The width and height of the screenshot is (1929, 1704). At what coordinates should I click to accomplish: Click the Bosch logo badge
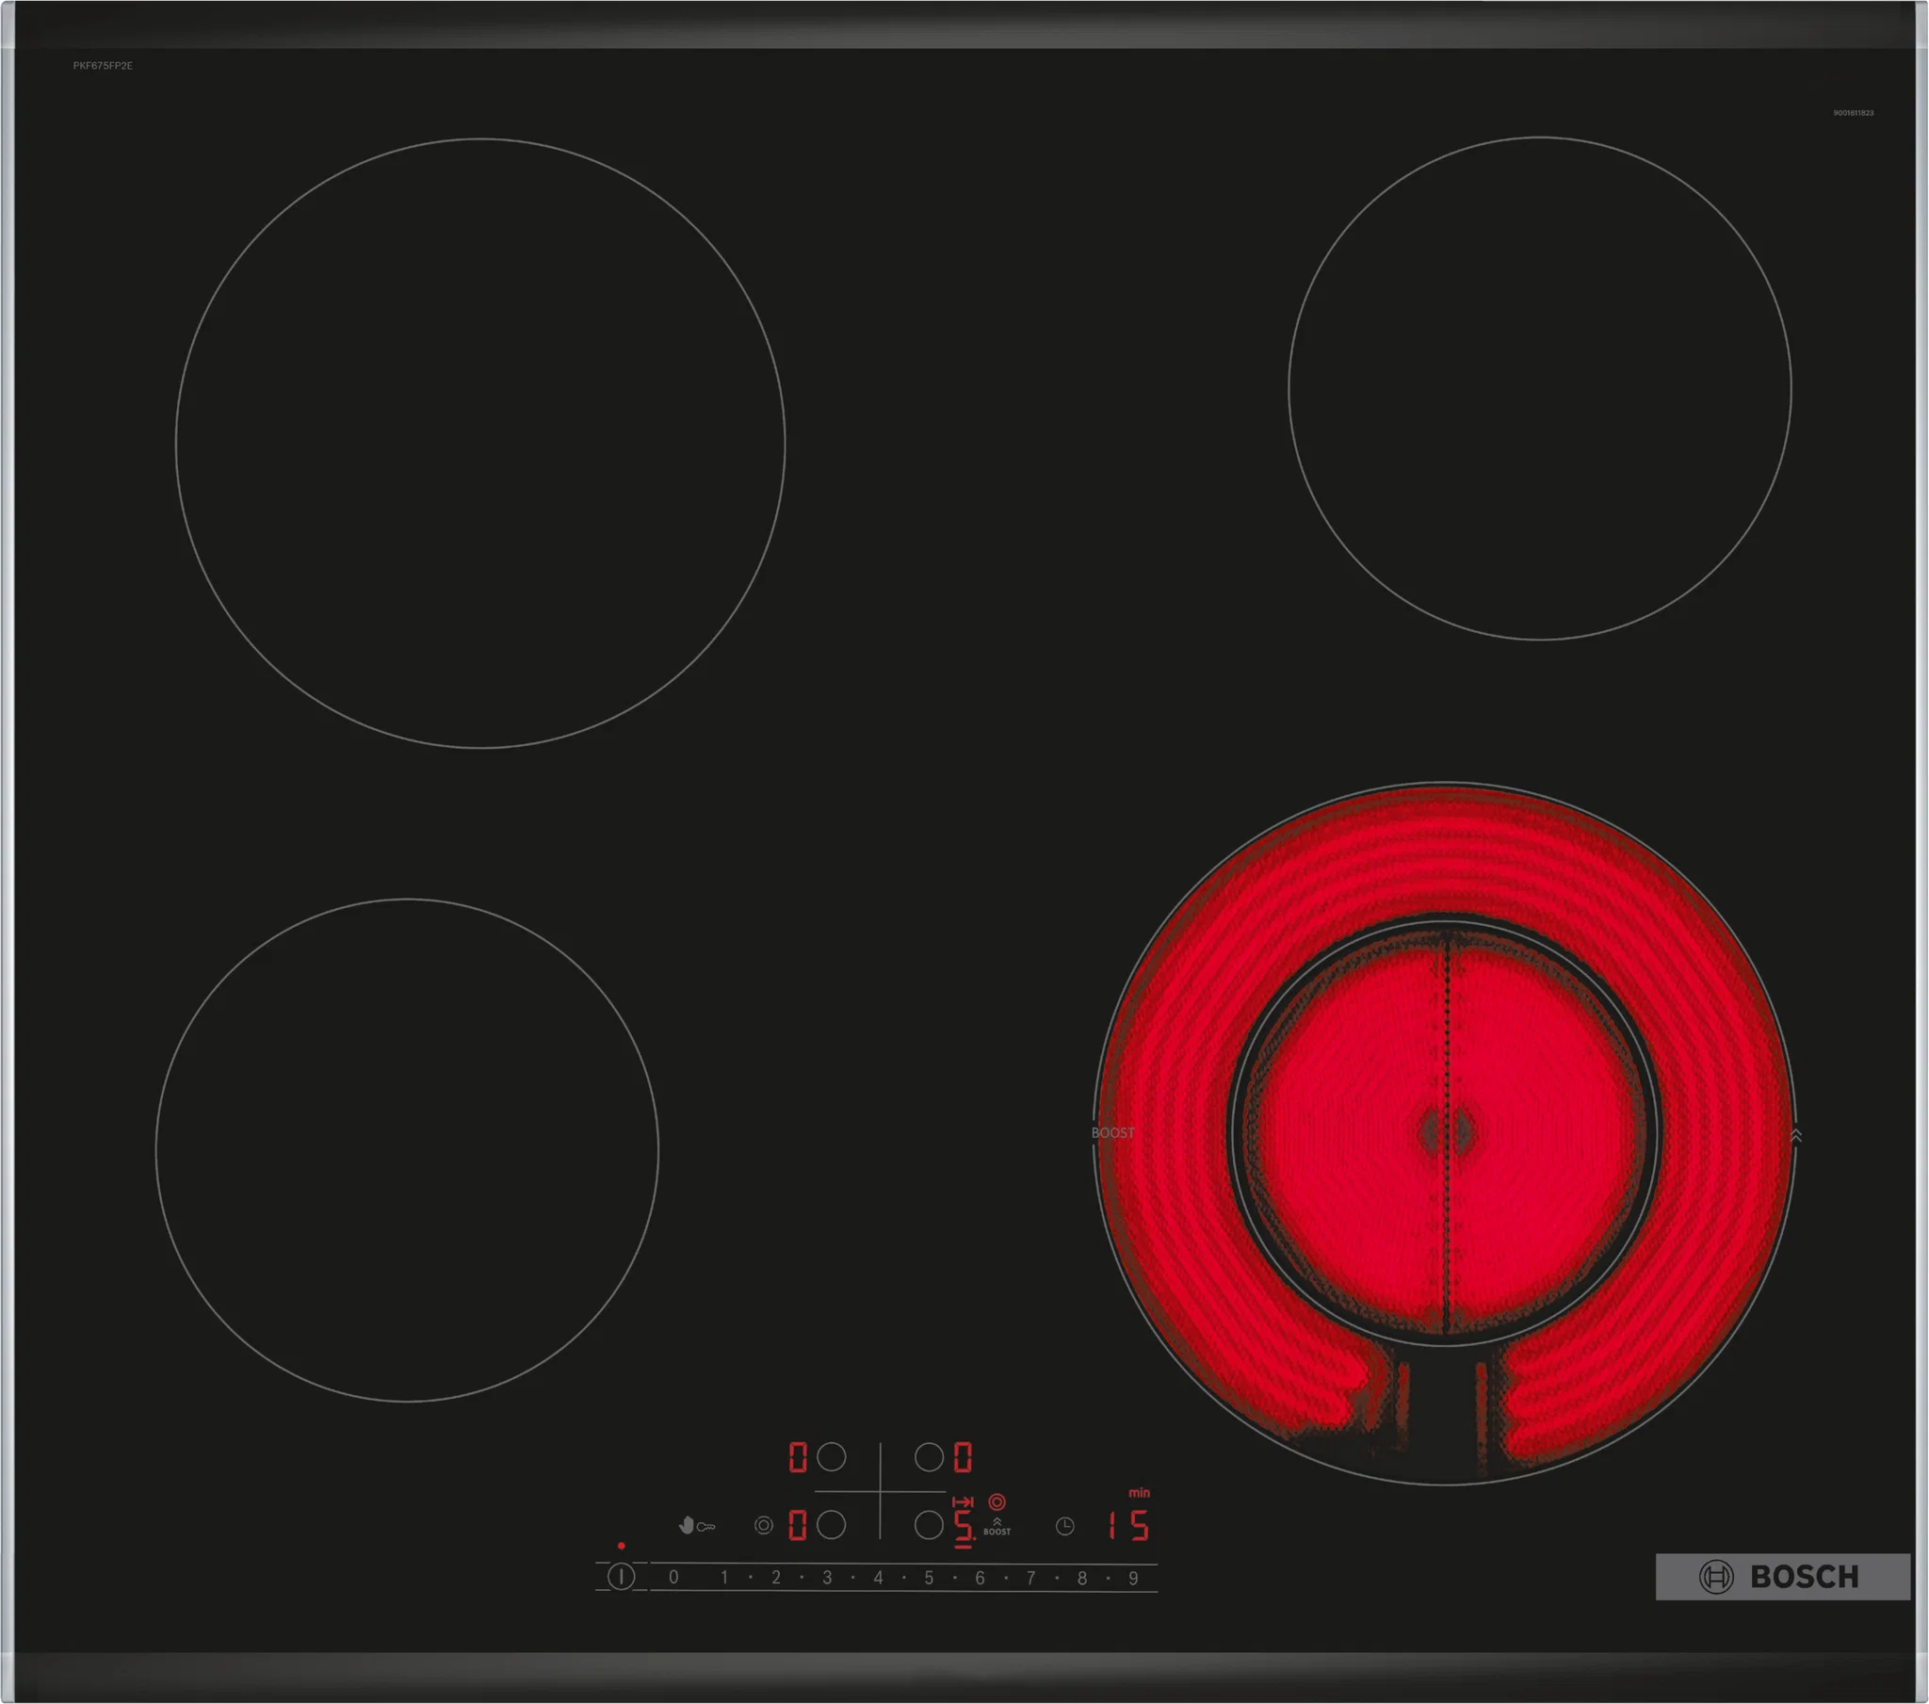point(1782,1577)
